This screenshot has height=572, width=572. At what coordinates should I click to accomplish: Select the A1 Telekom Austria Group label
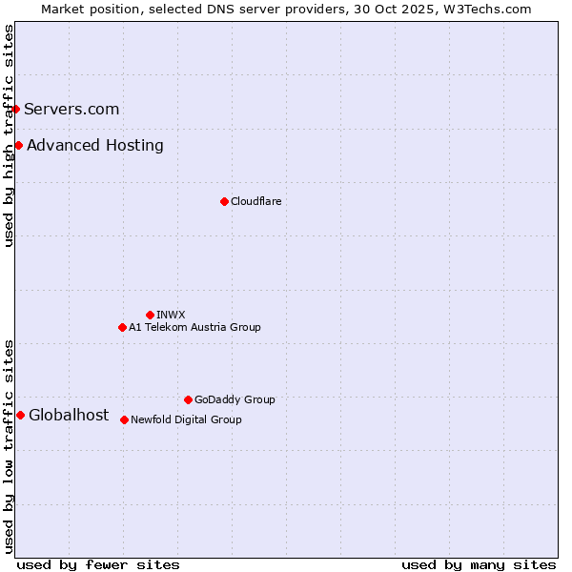coord(194,327)
